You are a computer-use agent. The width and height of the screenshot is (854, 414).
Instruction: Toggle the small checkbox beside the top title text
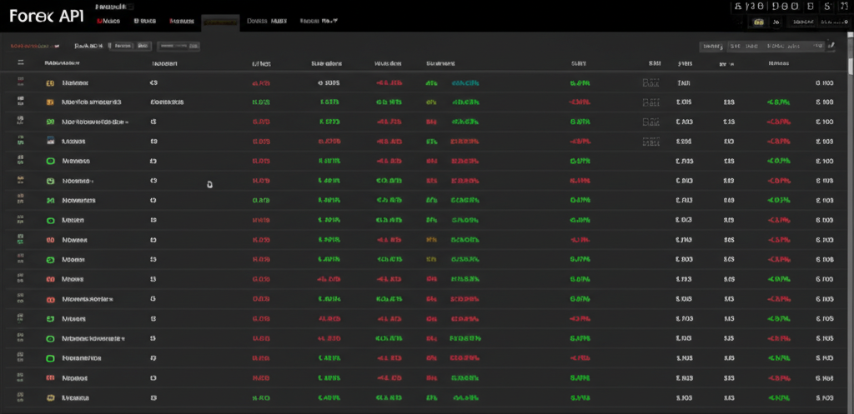tap(130, 7)
